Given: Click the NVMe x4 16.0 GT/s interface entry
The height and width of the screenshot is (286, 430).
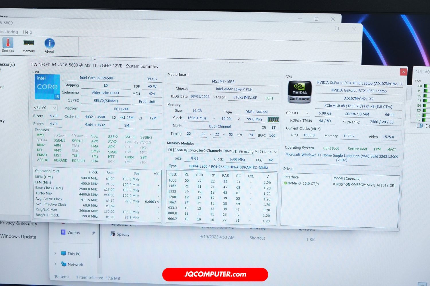Looking at the screenshot, I should [303, 183].
